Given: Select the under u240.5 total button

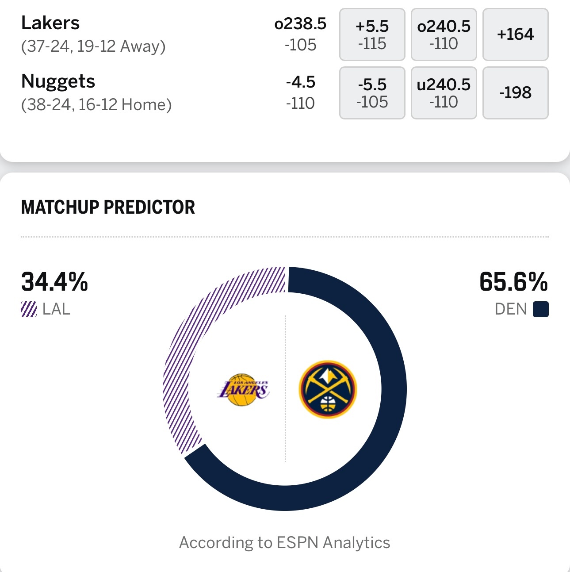Looking at the screenshot, I should coord(444,93).
